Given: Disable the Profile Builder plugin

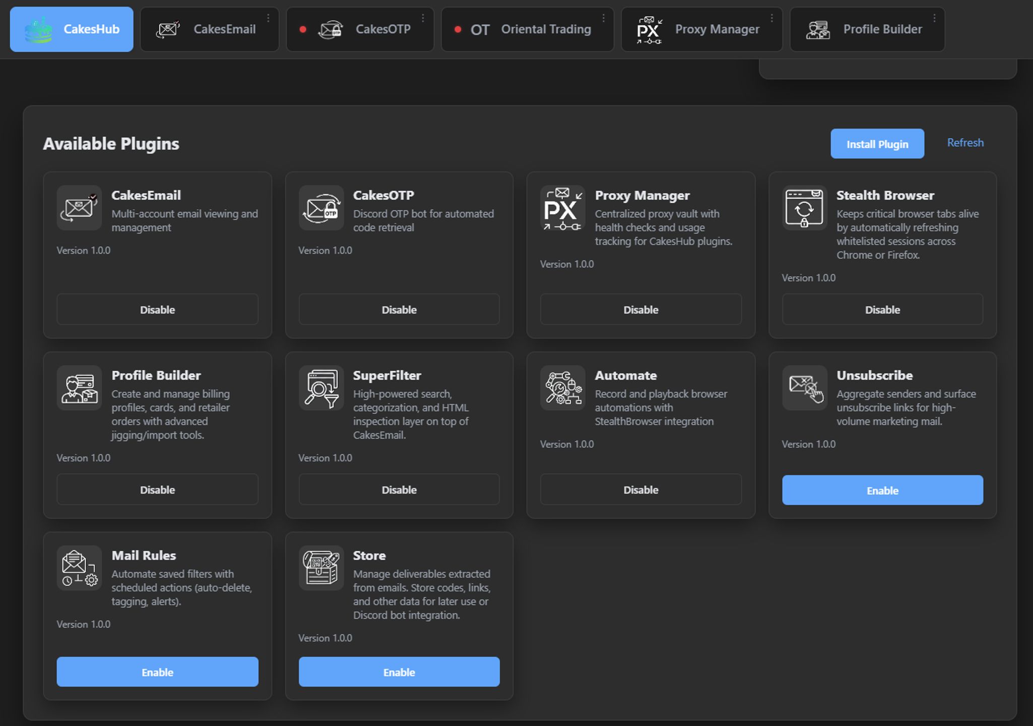Looking at the screenshot, I should click(x=157, y=490).
